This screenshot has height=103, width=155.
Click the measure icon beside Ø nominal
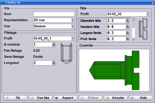54,45
